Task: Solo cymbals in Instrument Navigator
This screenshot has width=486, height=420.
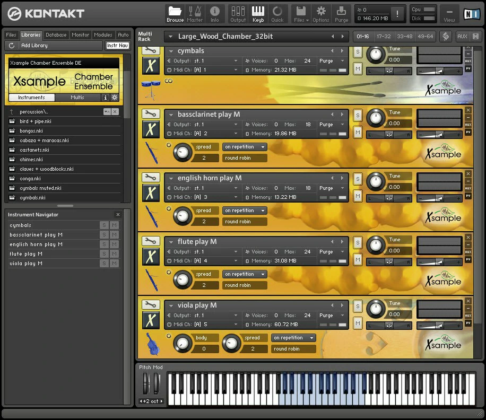Action: (x=104, y=225)
